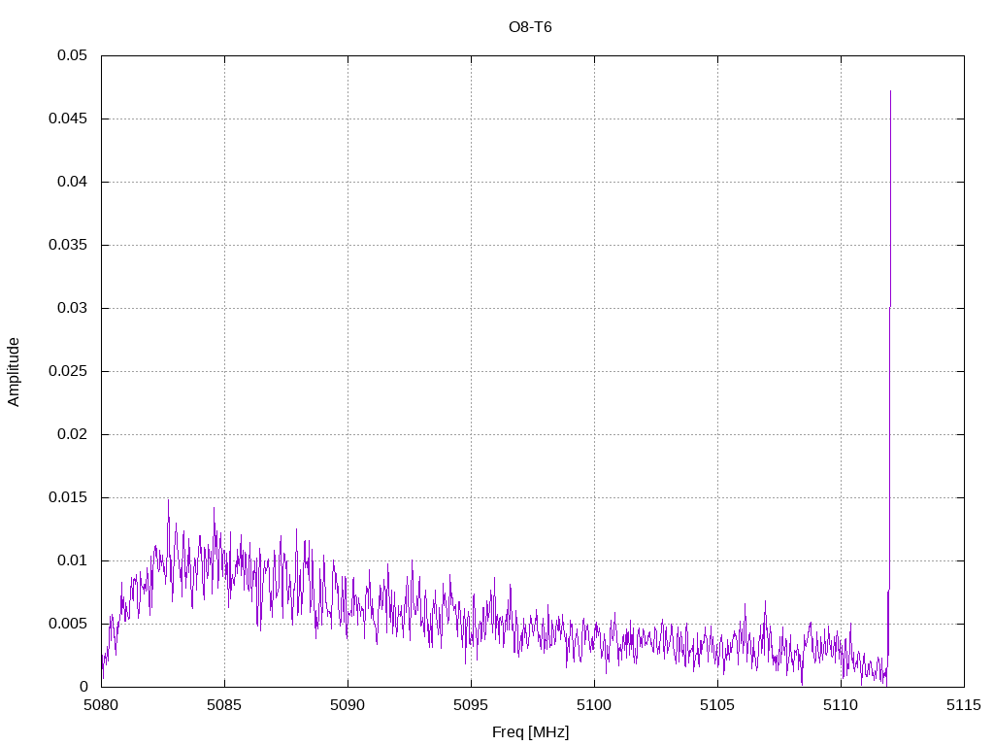
Task: Click the 5080 x-axis tick label
Action: click(x=101, y=705)
